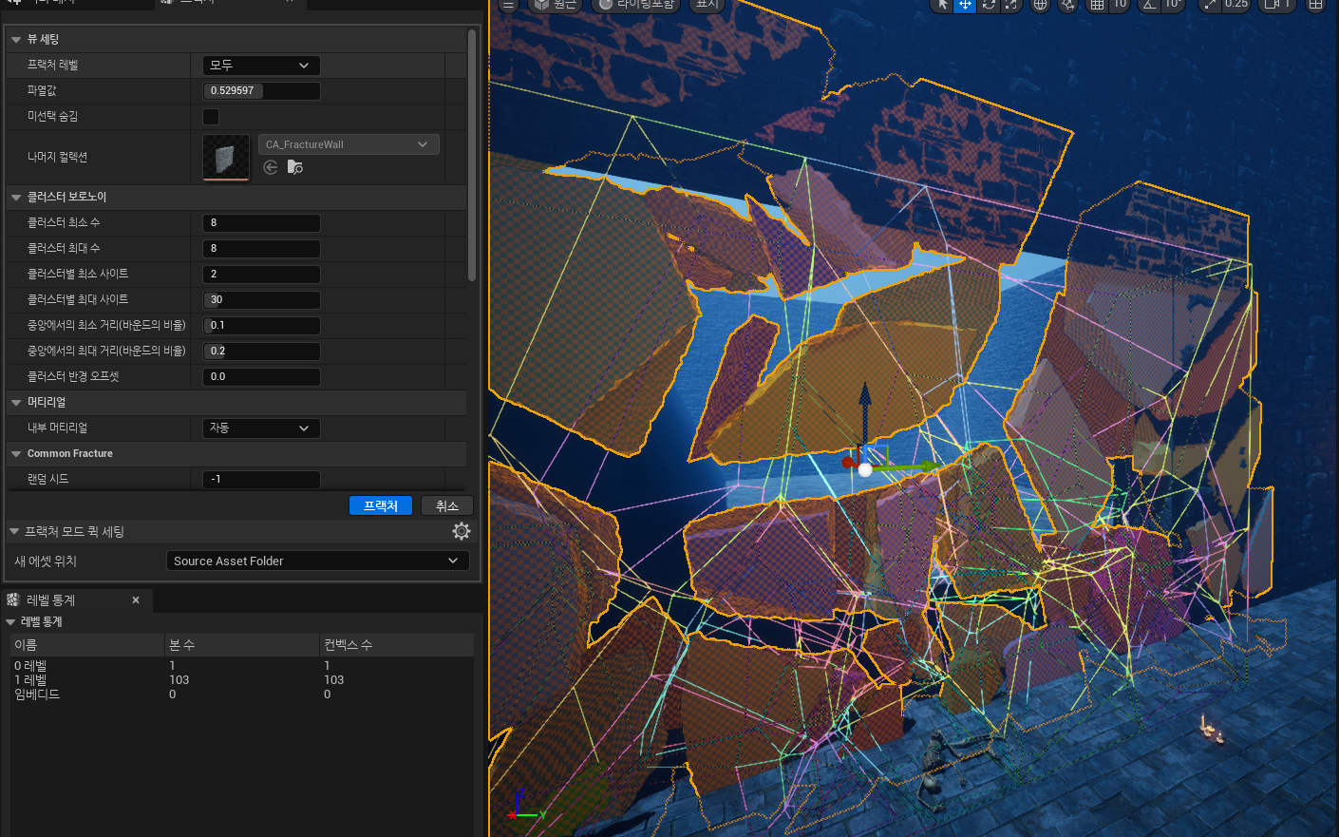
Task: Use selected asset for remaining collection
Action: [x=271, y=167]
